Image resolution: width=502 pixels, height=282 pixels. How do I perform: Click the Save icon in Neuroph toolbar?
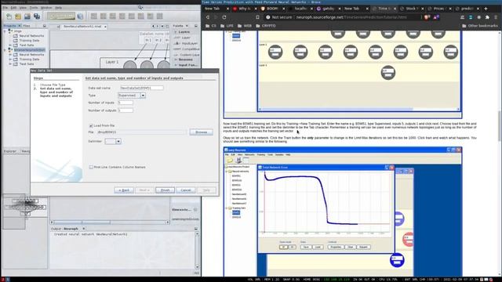point(27,16)
